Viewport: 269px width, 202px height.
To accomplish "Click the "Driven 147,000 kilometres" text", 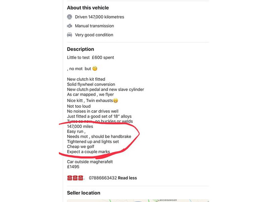I will 99,17.
